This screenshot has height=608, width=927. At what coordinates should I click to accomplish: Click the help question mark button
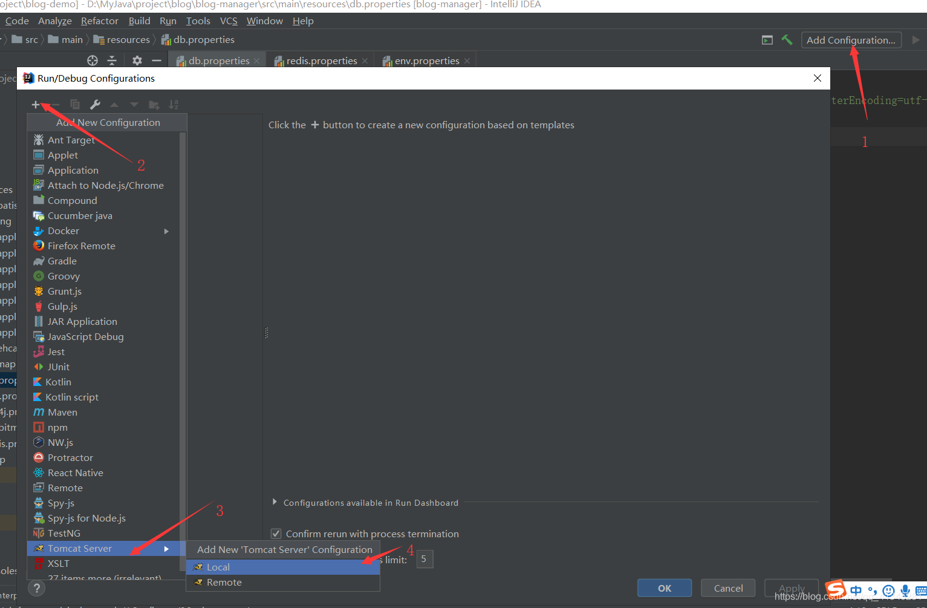(36, 588)
